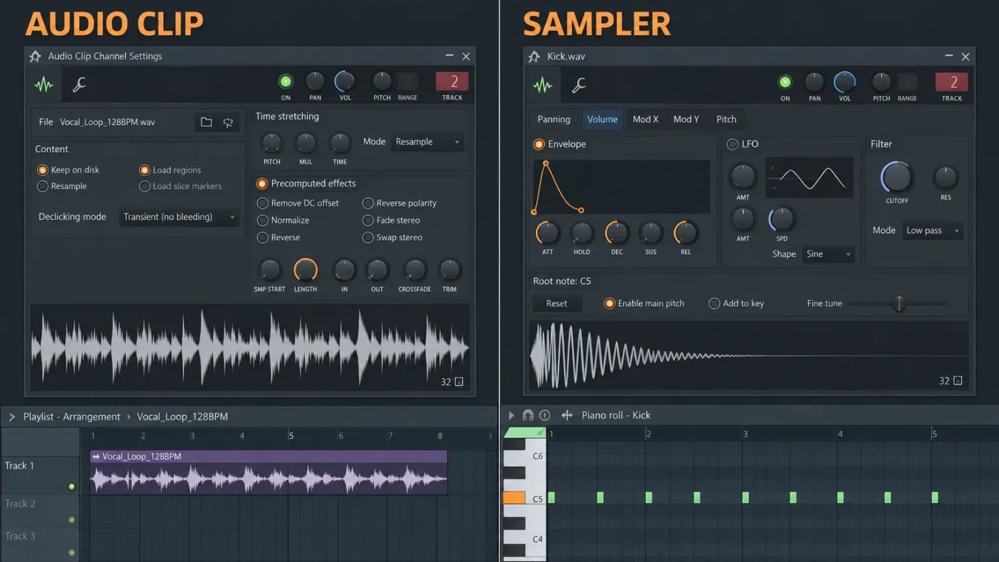Open the Declicking mode dropdown
Image resolution: width=999 pixels, height=562 pixels.
(x=179, y=217)
